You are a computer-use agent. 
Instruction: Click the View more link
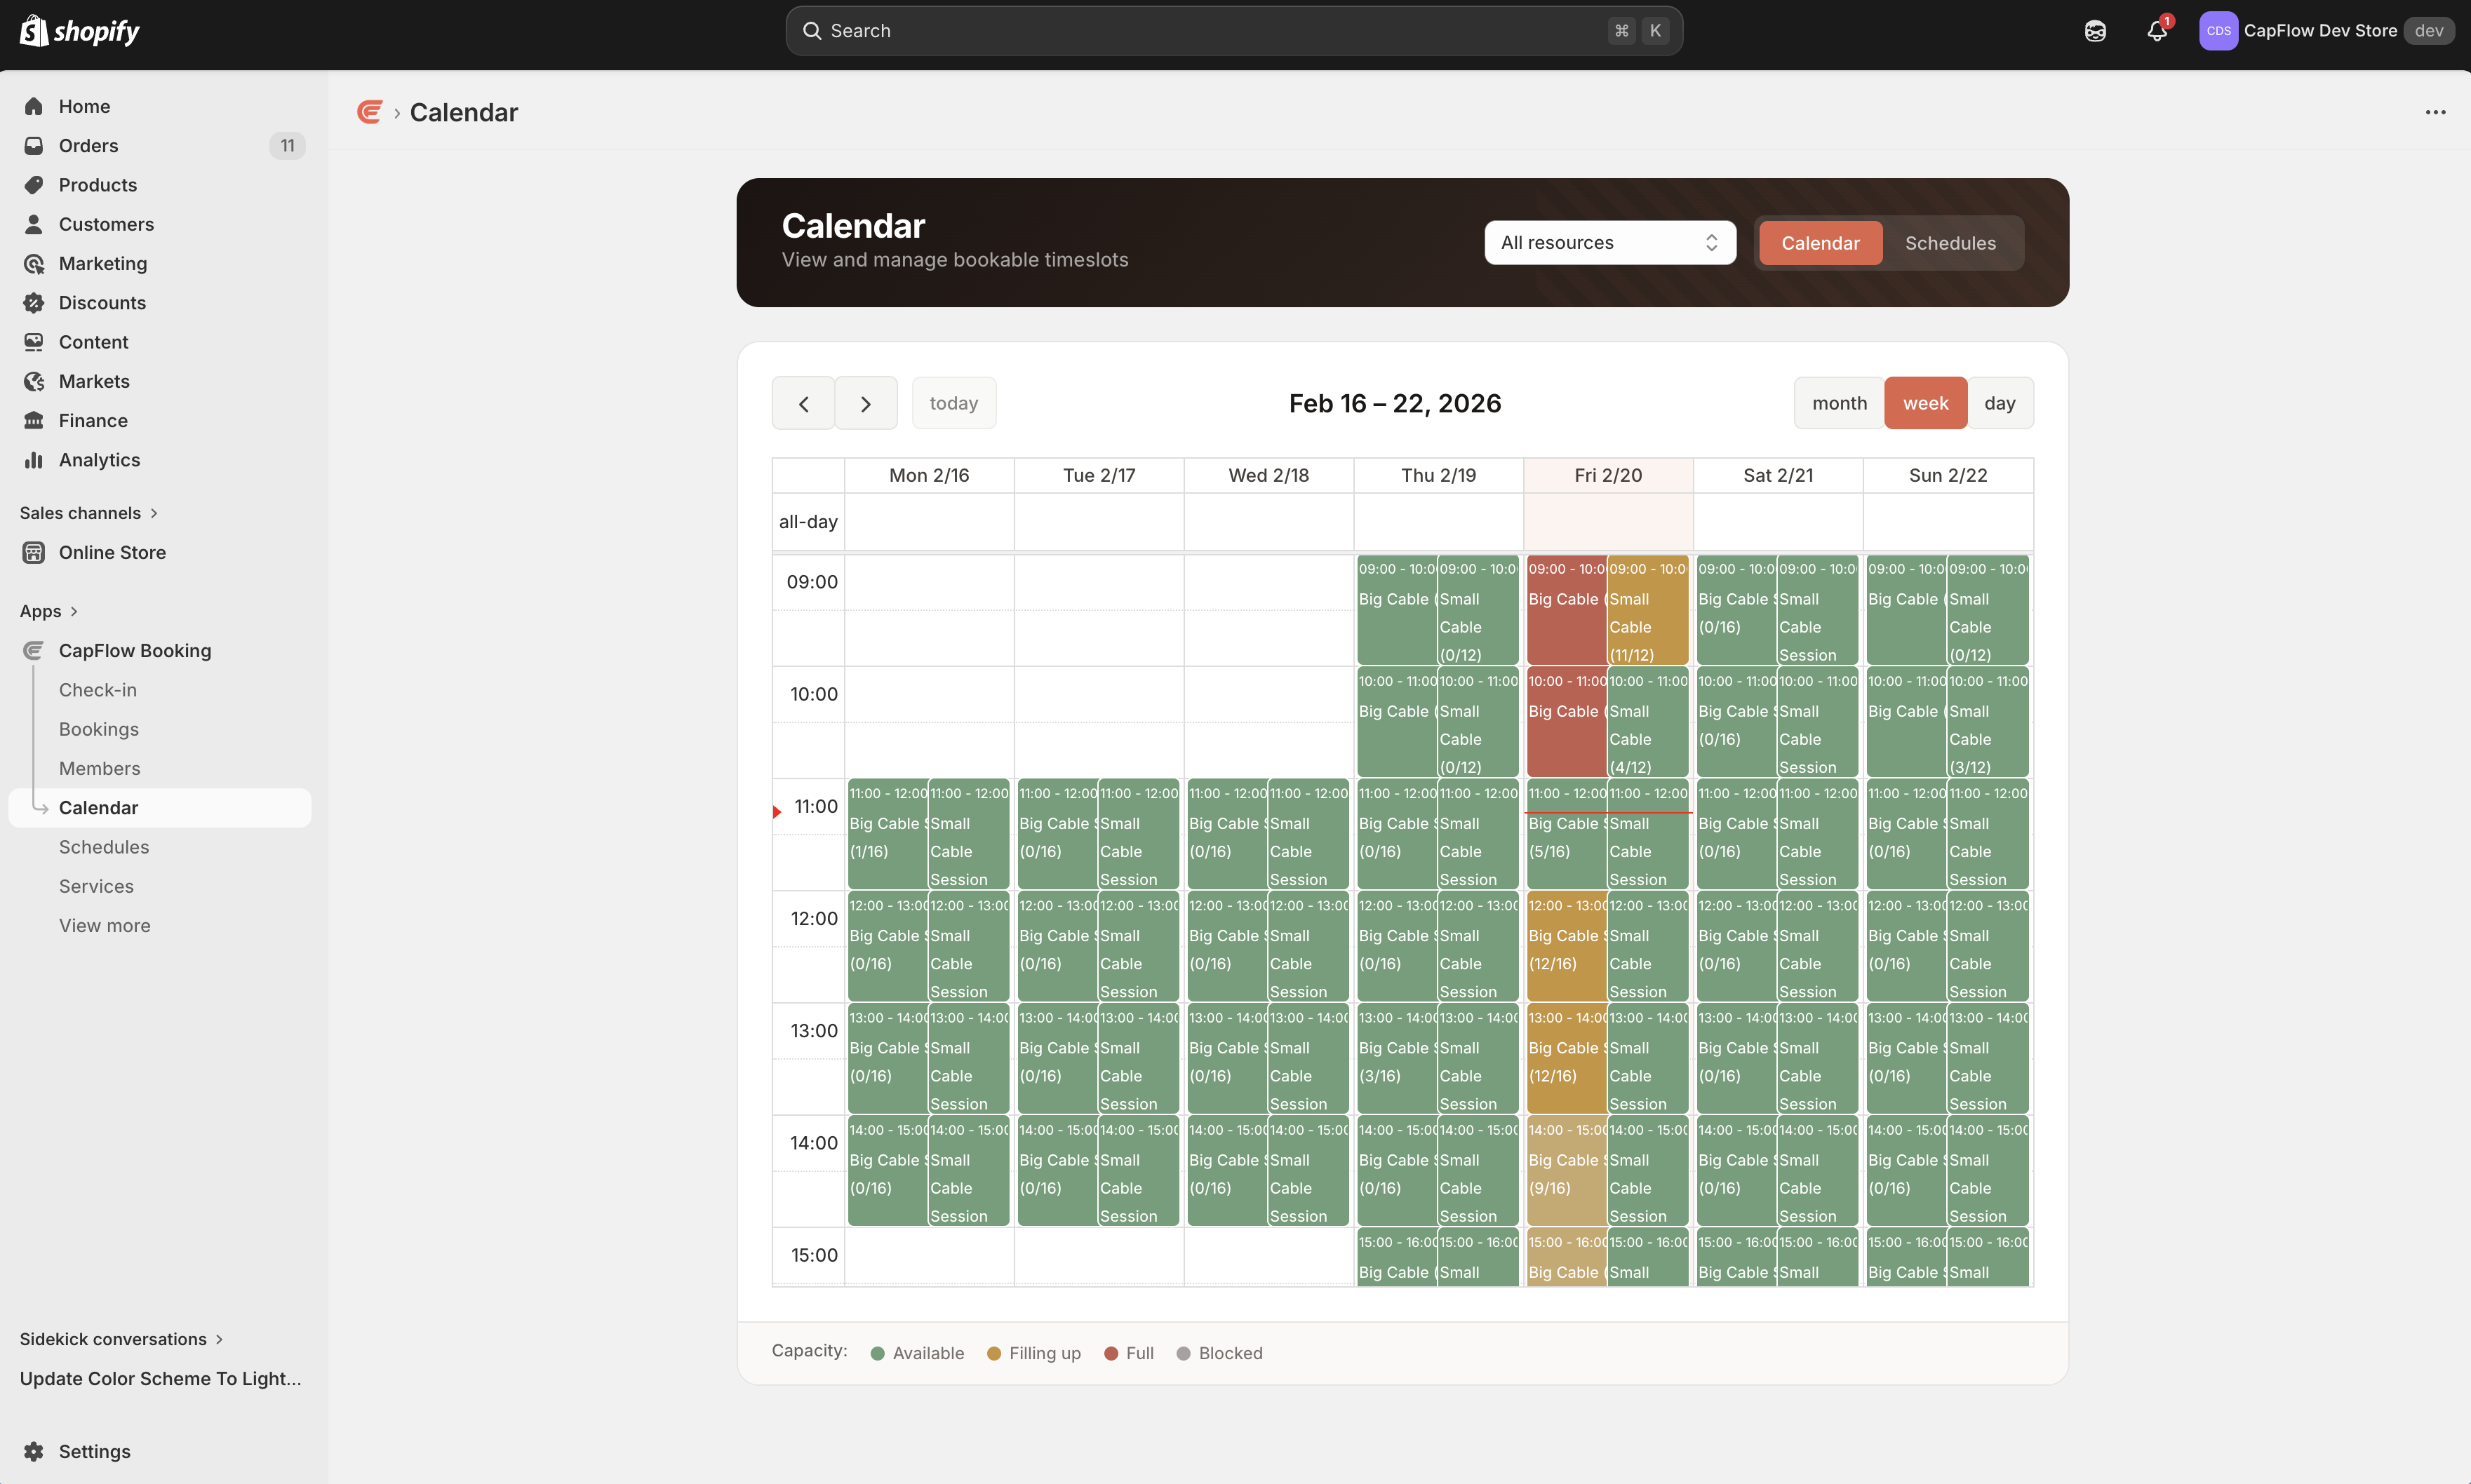click(104, 925)
